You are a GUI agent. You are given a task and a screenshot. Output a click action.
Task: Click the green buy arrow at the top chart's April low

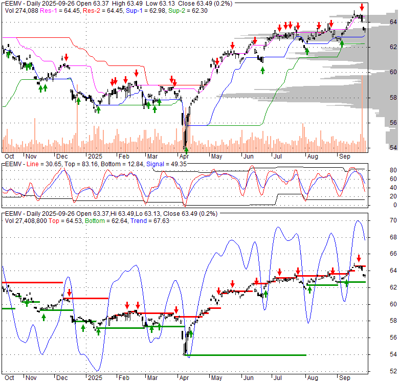click(x=186, y=150)
